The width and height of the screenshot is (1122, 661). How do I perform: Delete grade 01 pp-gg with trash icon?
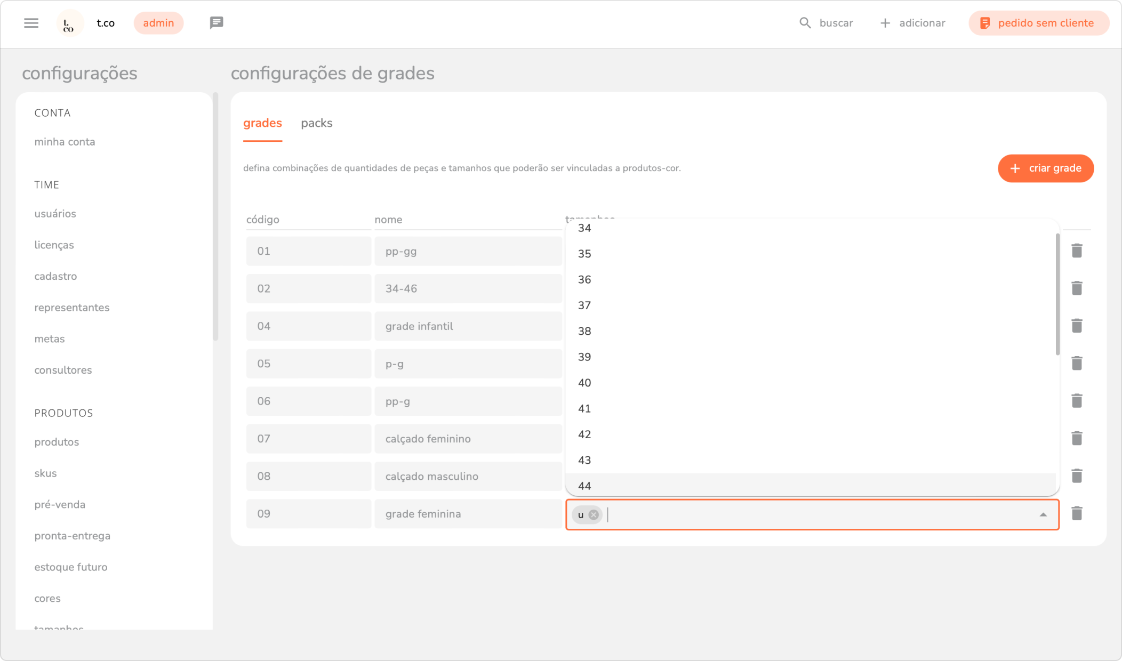pyautogui.click(x=1077, y=251)
